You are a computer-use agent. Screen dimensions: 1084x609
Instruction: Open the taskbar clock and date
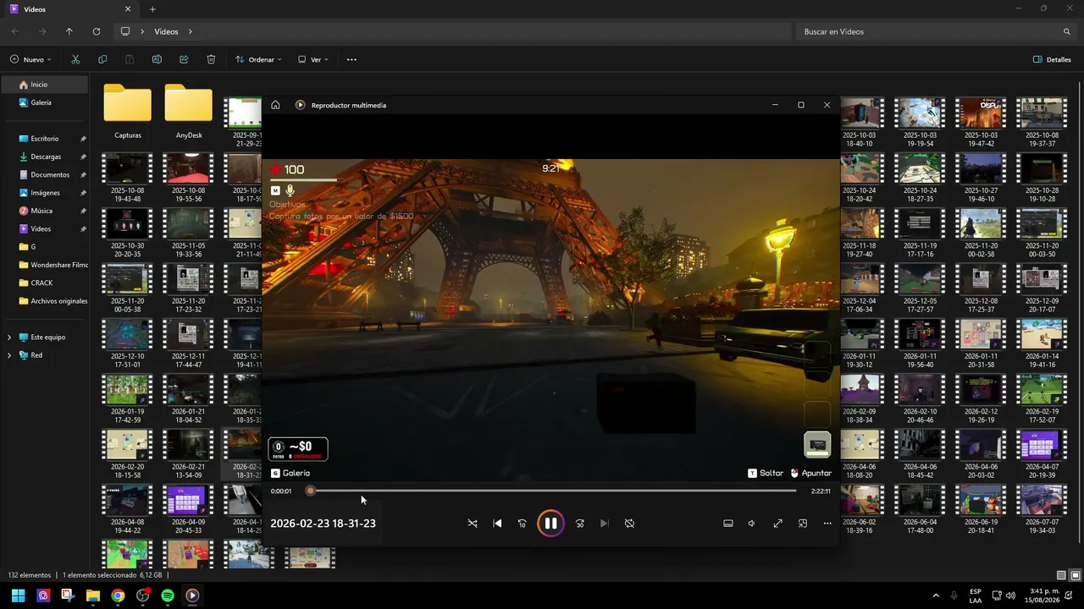point(1043,595)
